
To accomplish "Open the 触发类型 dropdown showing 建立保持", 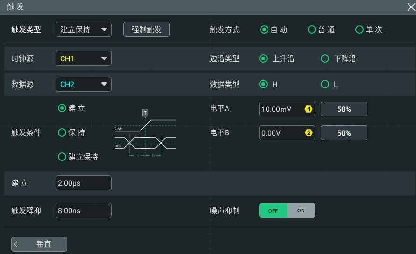I will click(84, 29).
